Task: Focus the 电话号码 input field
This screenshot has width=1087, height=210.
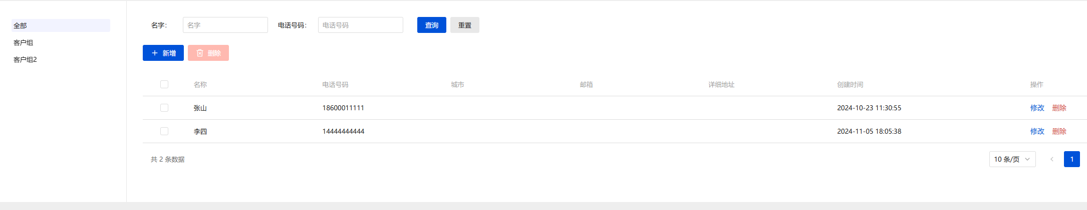Action: pyautogui.click(x=360, y=25)
